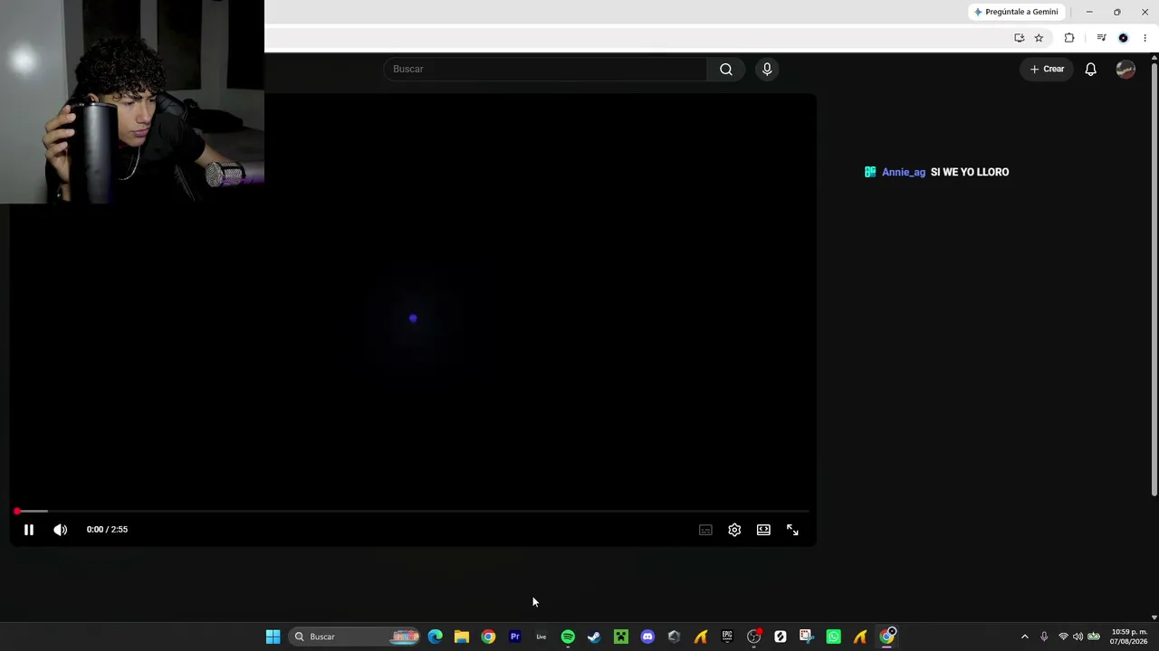Switch the player to theater mode
This screenshot has height=651, width=1159.
click(x=763, y=530)
